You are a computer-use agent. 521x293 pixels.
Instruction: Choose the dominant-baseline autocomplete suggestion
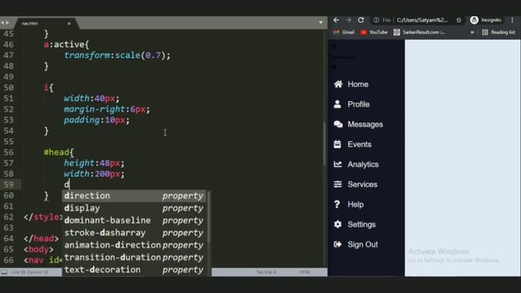(x=134, y=221)
